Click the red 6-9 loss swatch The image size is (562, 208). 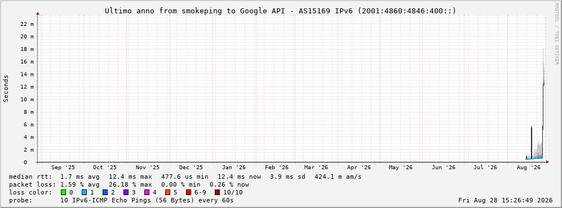(188, 192)
